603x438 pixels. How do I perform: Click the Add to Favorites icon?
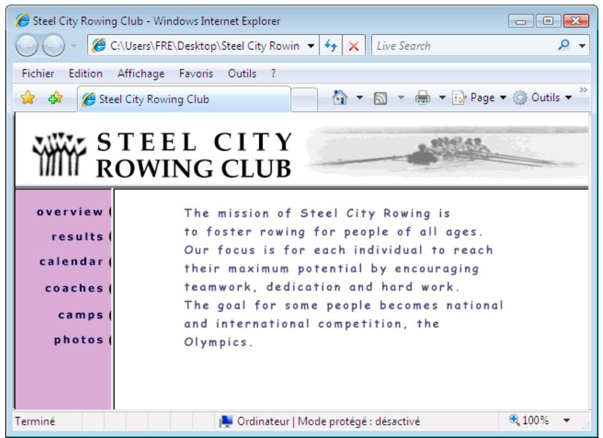coord(51,100)
